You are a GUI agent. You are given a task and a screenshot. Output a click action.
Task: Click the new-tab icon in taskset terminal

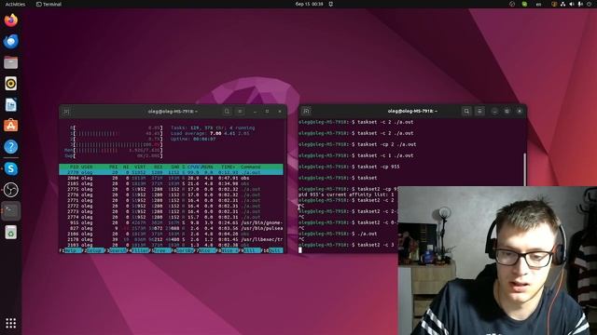[x=306, y=111]
